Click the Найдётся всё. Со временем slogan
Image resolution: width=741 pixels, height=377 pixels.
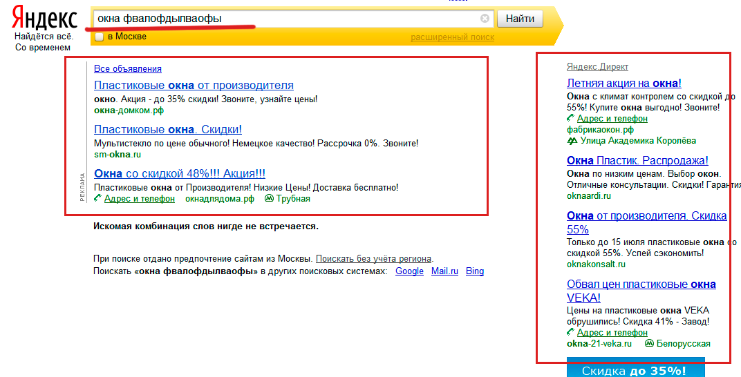[x=43, y=42]
